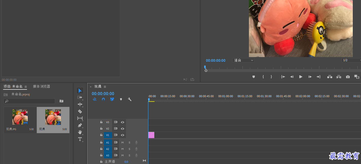
Task: Click the Mark Out brace button
Action: [x=271, y=77]
